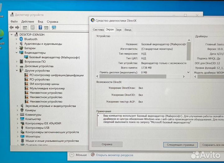Screen dimensions: 224x163
Task: Click vertical scrollbar thumb in Устройство panel
Action: pos(189,51)
